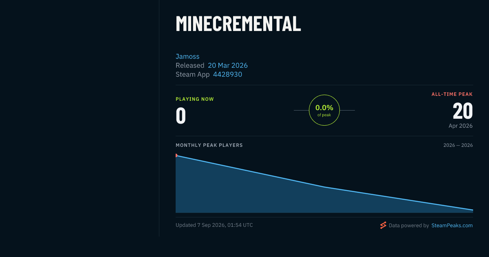Click the Monthly Peak Players heading
The image size is (489, 257).
(x=209, y=145)
